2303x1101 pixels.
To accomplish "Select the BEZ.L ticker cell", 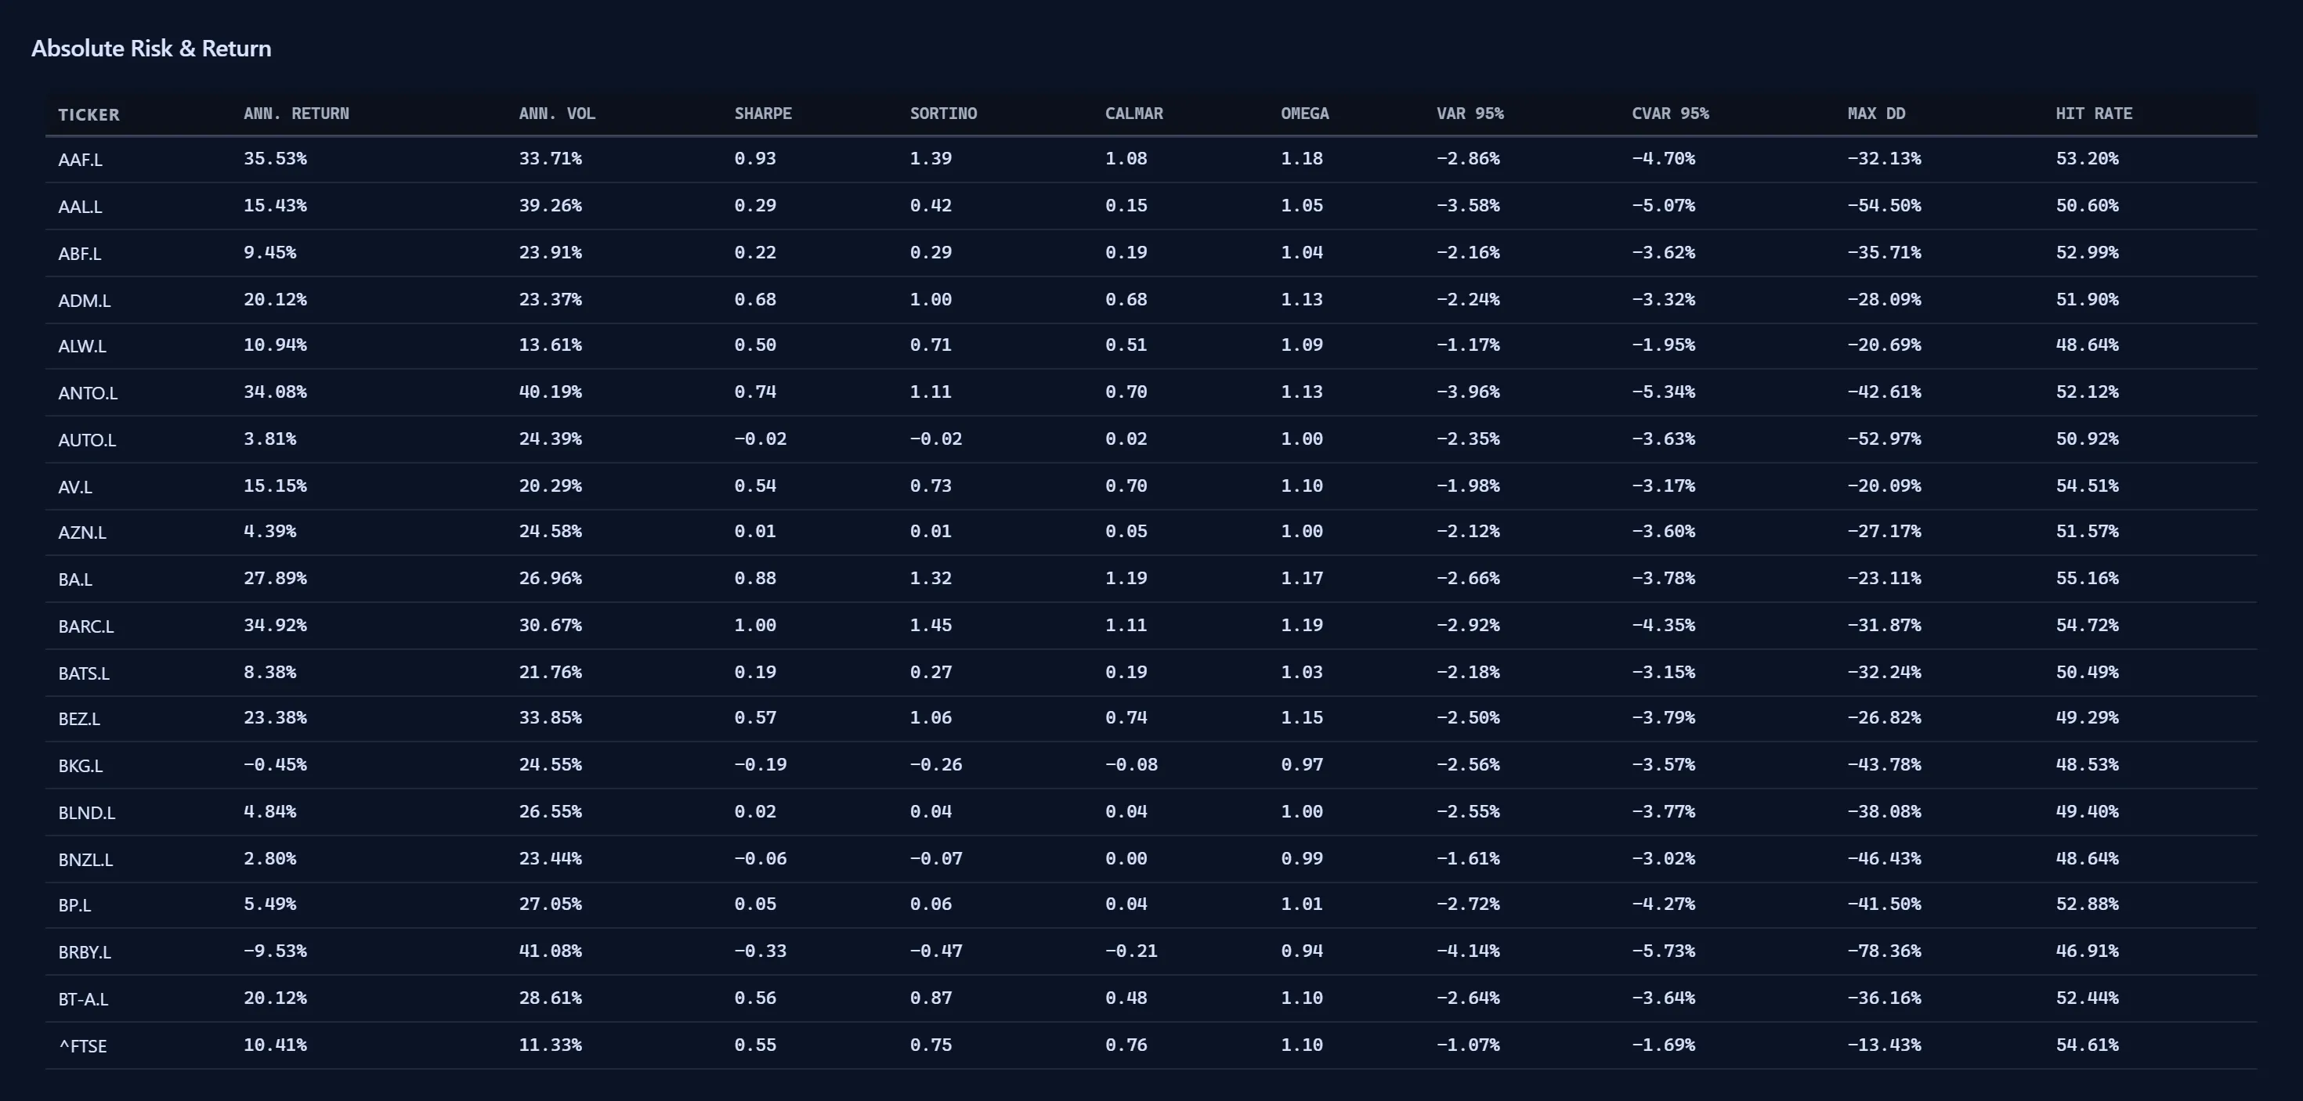I will (x=78, y=719).
